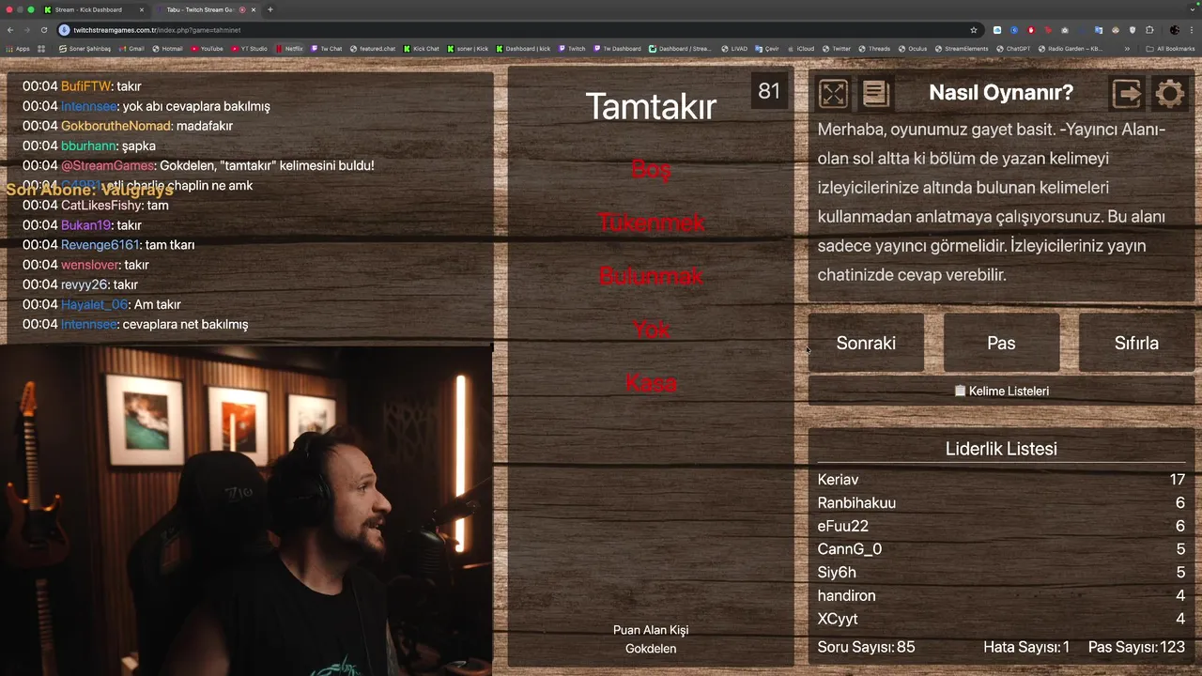Image resolution: width=1202 pixels, height=676 pixels.
Task: Click forbidden word Bulunmak
Action: click(x=651, y=276)
